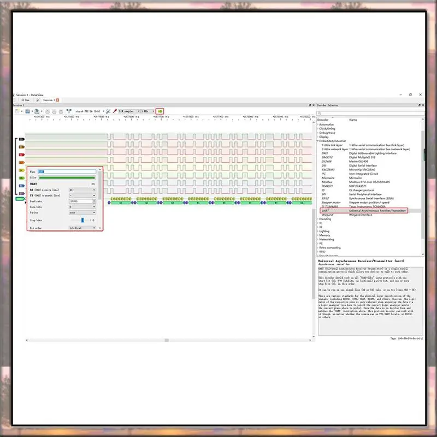
Task: Open the Bit order dropdown
Action: click(82, 228)
